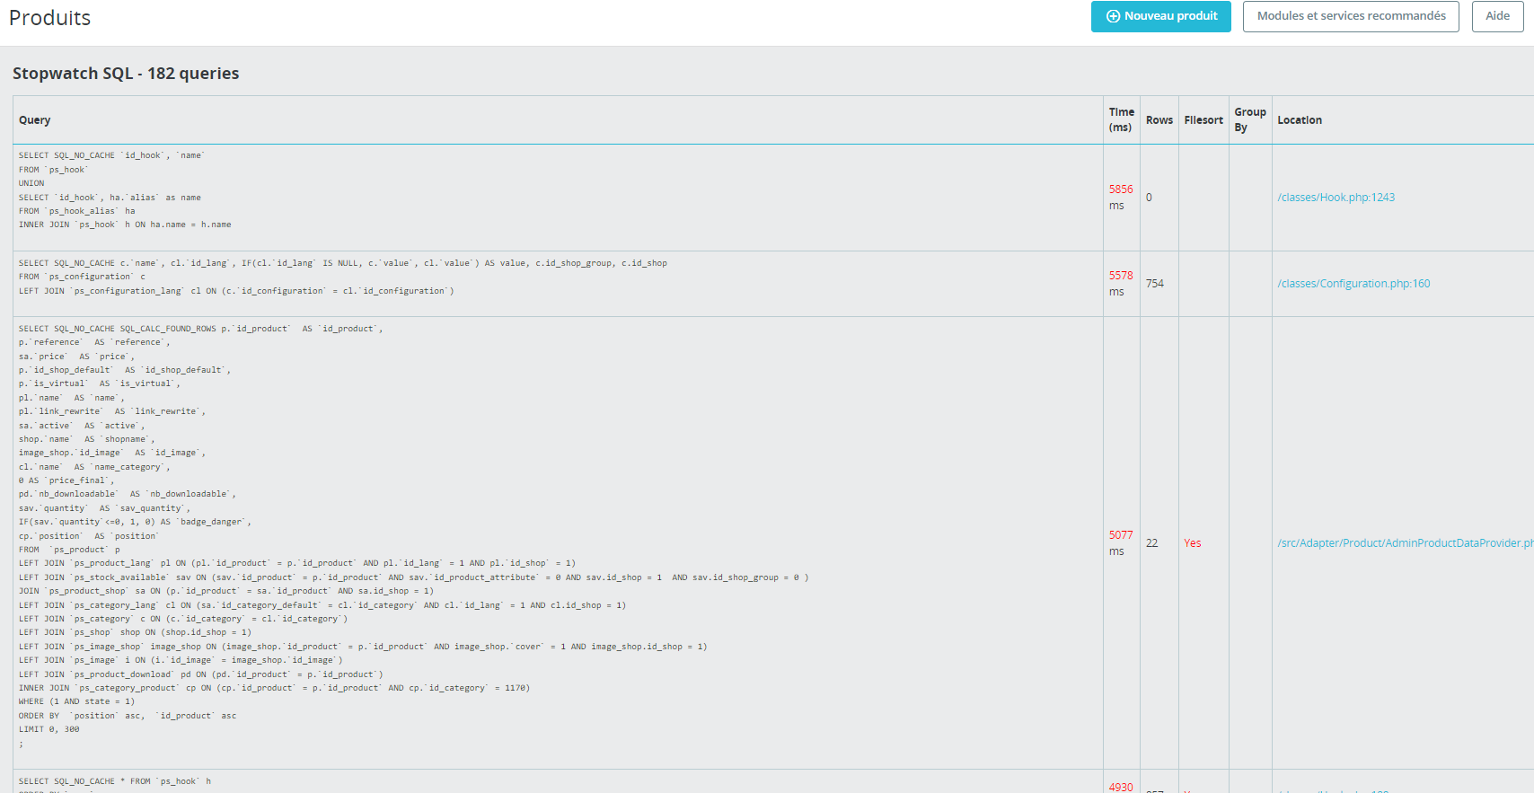The width and height of the screenshot is (1534, 793).
Task: Select the 5077 ms time value
Action: [1120, 543]
